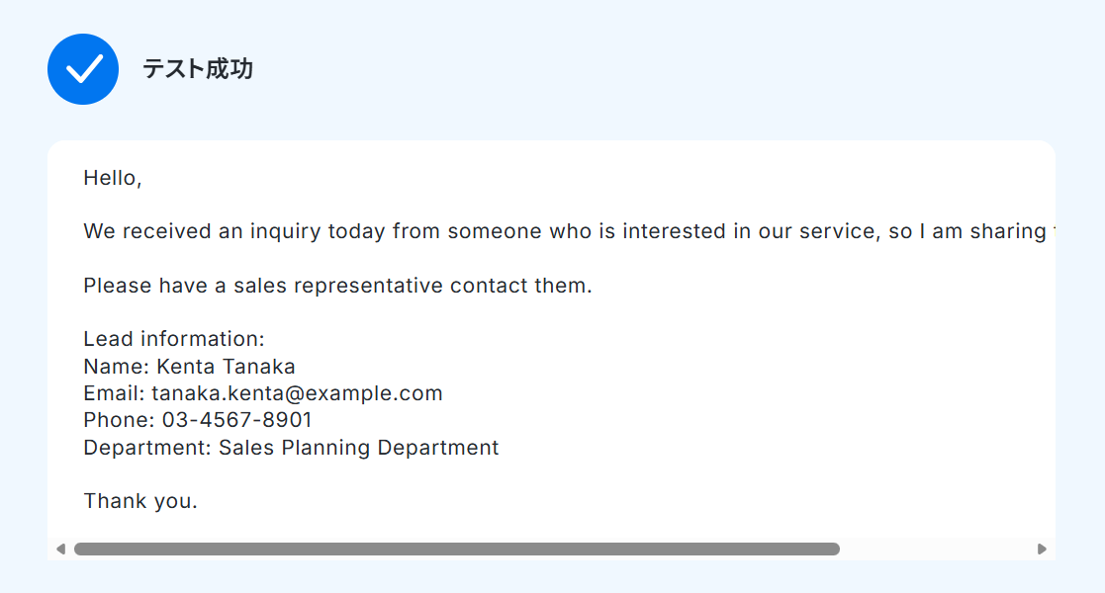Click the "Email:" label
Viewport: 1105px width, 593px height.
114,393
